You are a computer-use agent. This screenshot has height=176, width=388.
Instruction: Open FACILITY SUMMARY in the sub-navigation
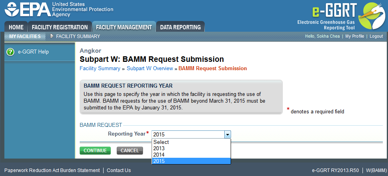pos(78,36)
